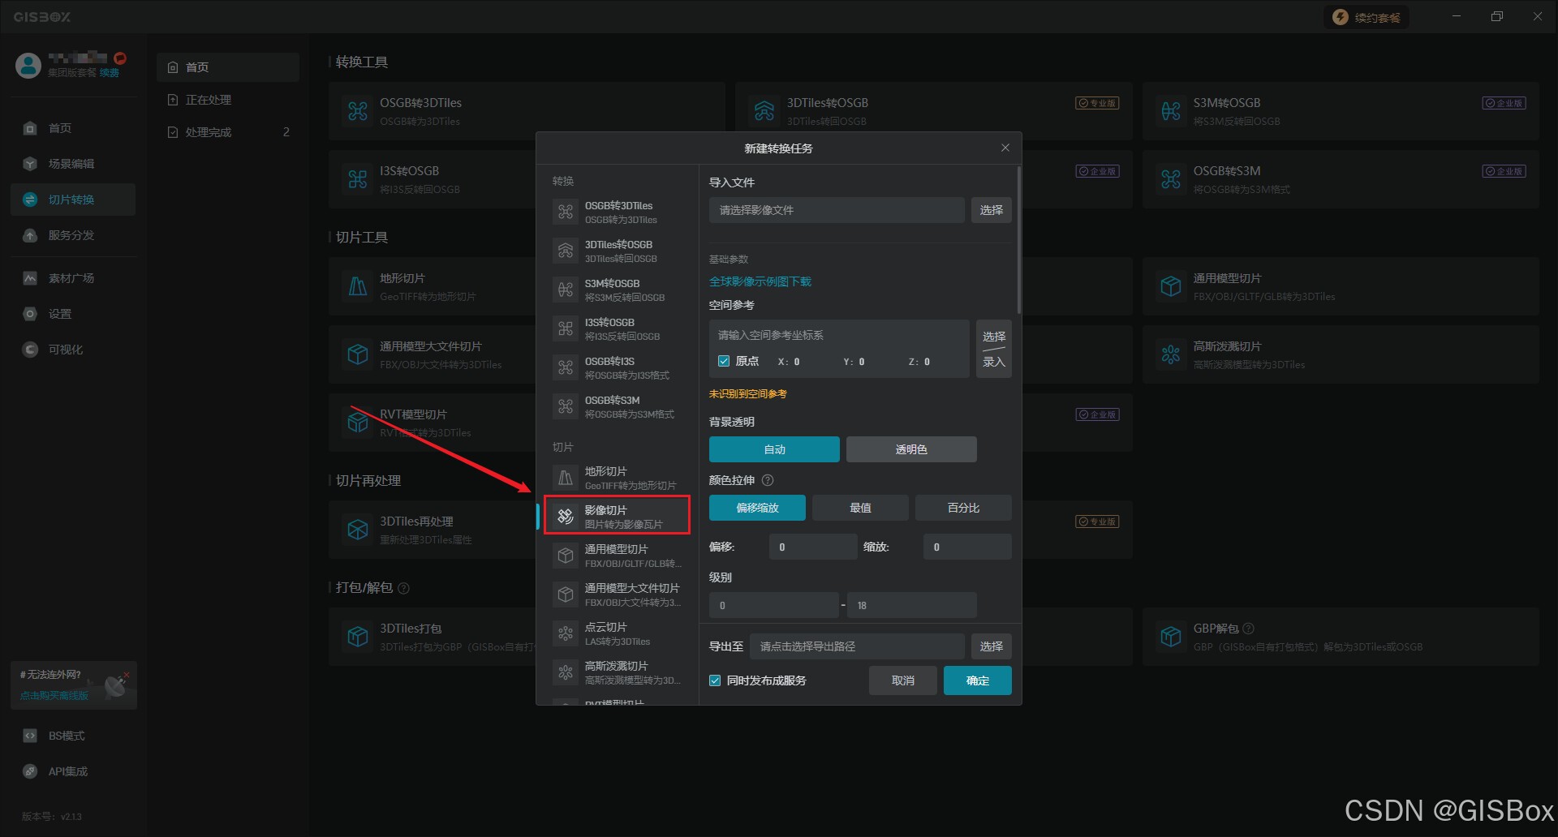The width and height of the screenshot is (1558, 837).
Task: Open background OSGB转3DTiles tool card
Action: [x=527, y=111]
